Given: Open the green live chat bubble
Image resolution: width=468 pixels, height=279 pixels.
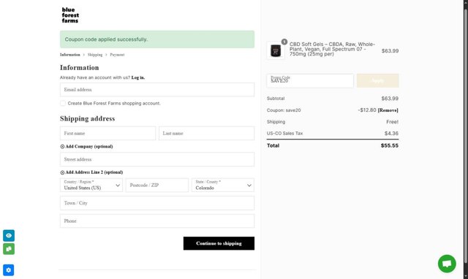Looking at the screenshot, I should [447, 264].
